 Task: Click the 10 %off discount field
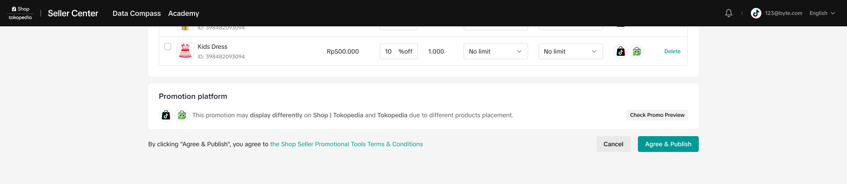398,51
